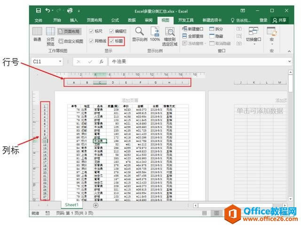Click the formula bar containing 牛油果
The width and height of the screenshot is (301, 227).
(x=198, y=61)
